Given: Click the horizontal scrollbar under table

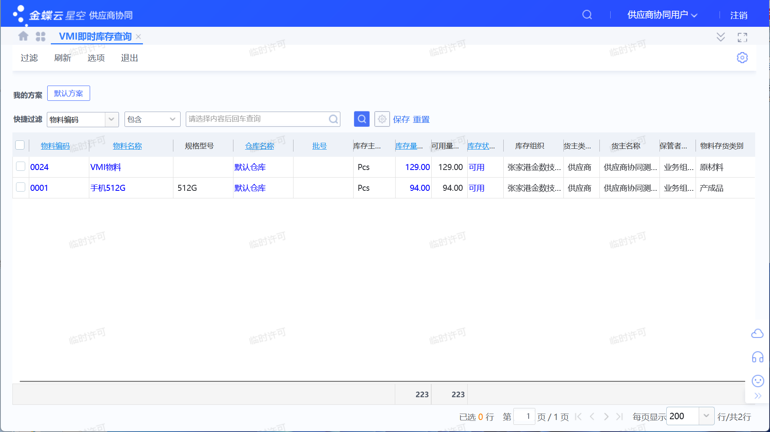Looking at the screenshot, I should tap(382, 382).
